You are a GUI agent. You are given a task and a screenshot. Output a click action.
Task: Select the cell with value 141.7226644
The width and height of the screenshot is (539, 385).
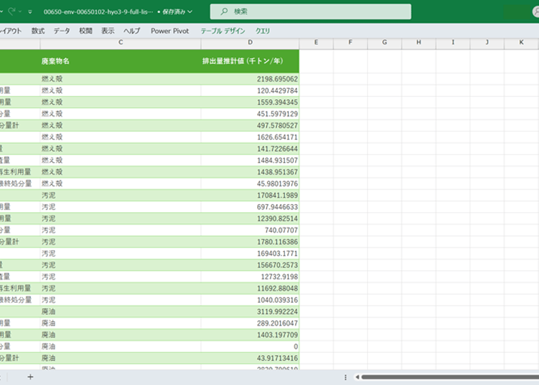point(250,149)
